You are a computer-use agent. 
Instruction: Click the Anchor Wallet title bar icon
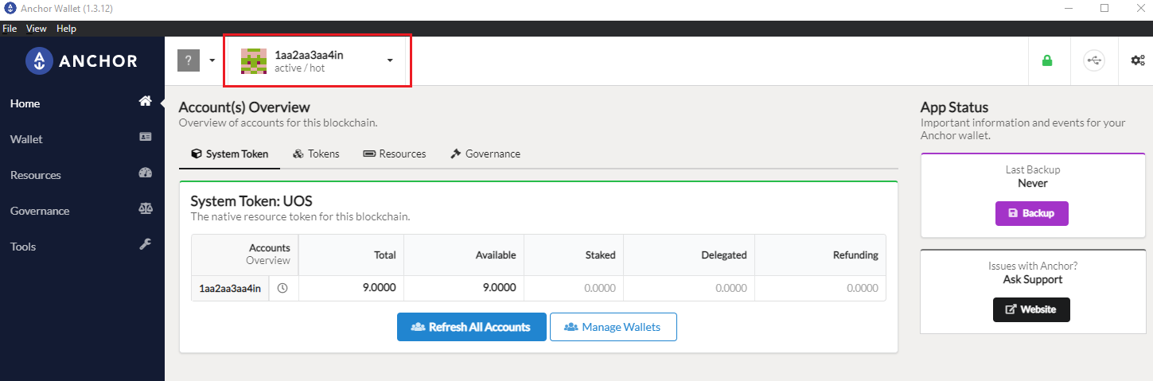tap(9, 8)
